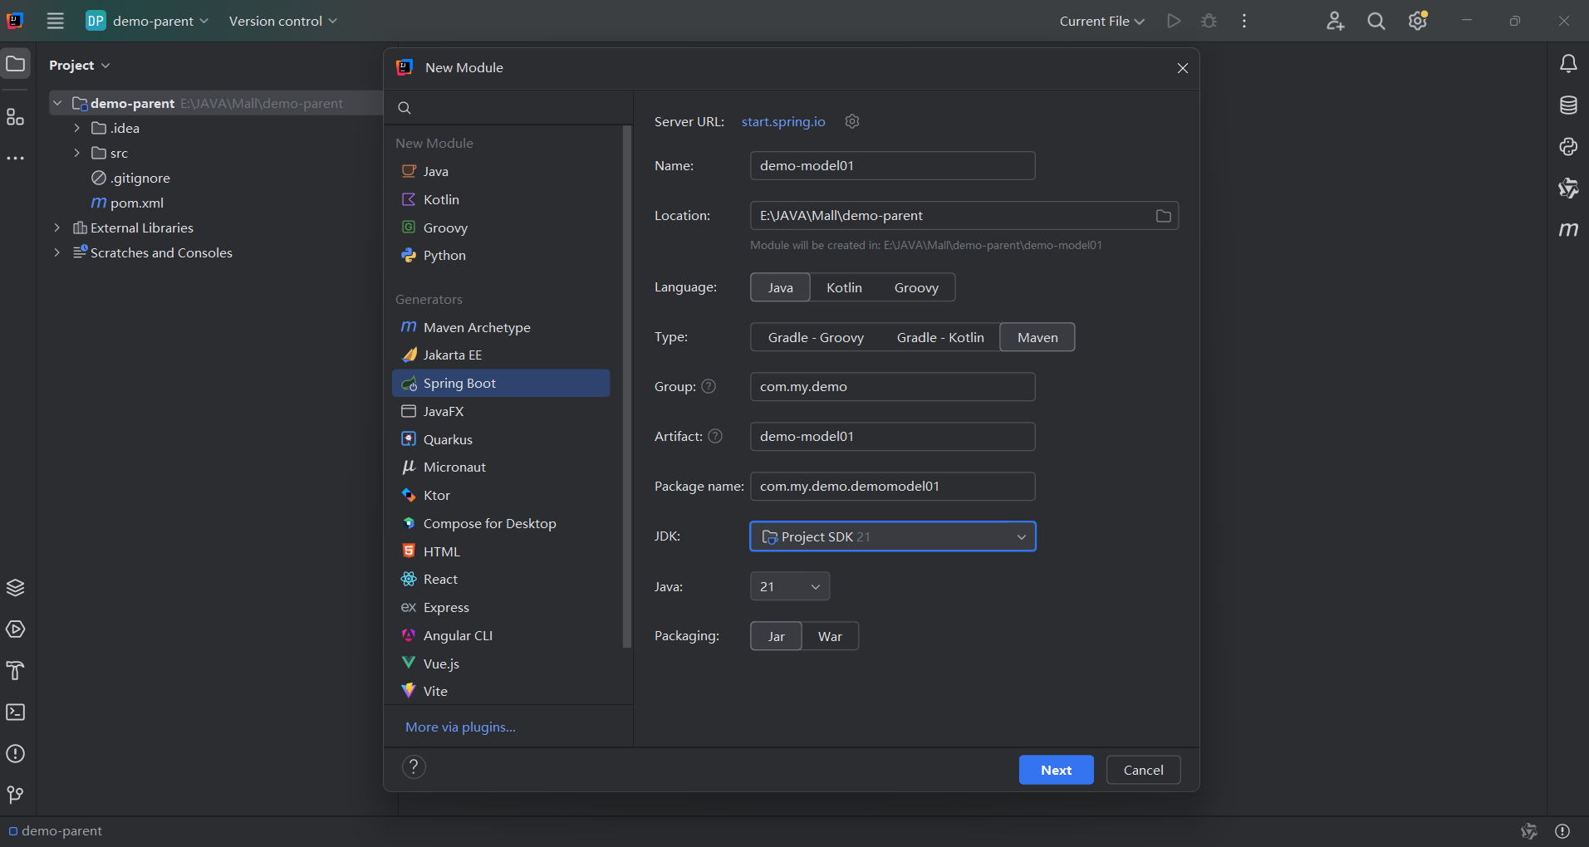Expand Scratches and Consoles node
Image resolution: width=1589 pixels, height=847 pixels.
[56, 252]
